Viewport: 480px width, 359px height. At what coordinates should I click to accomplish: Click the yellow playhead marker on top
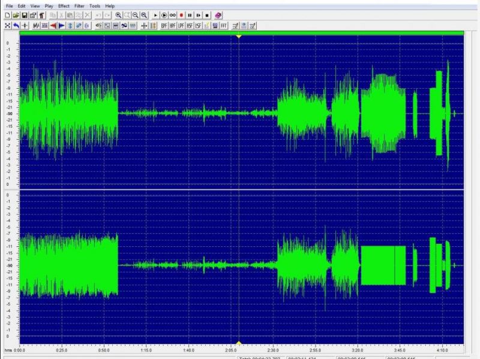pyautogui.click(x=239, y=36)
